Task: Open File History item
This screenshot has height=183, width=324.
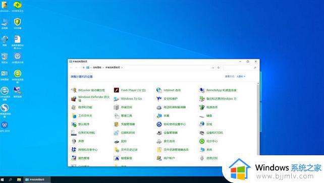Action: (x=126, y=150)
